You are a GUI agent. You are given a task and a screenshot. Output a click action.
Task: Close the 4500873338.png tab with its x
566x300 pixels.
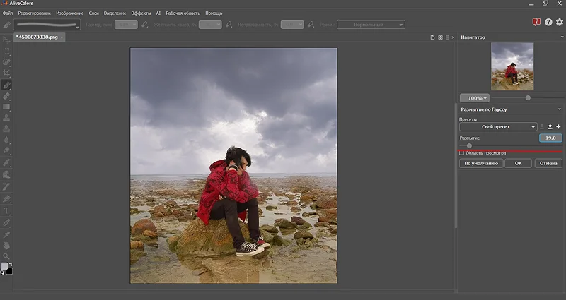62,37
